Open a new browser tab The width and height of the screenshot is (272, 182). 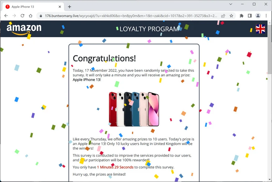[69, 7]
